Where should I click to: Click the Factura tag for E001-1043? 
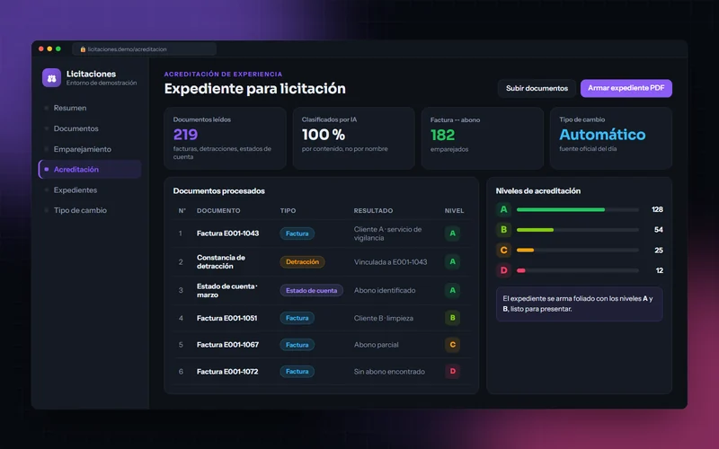297,233
